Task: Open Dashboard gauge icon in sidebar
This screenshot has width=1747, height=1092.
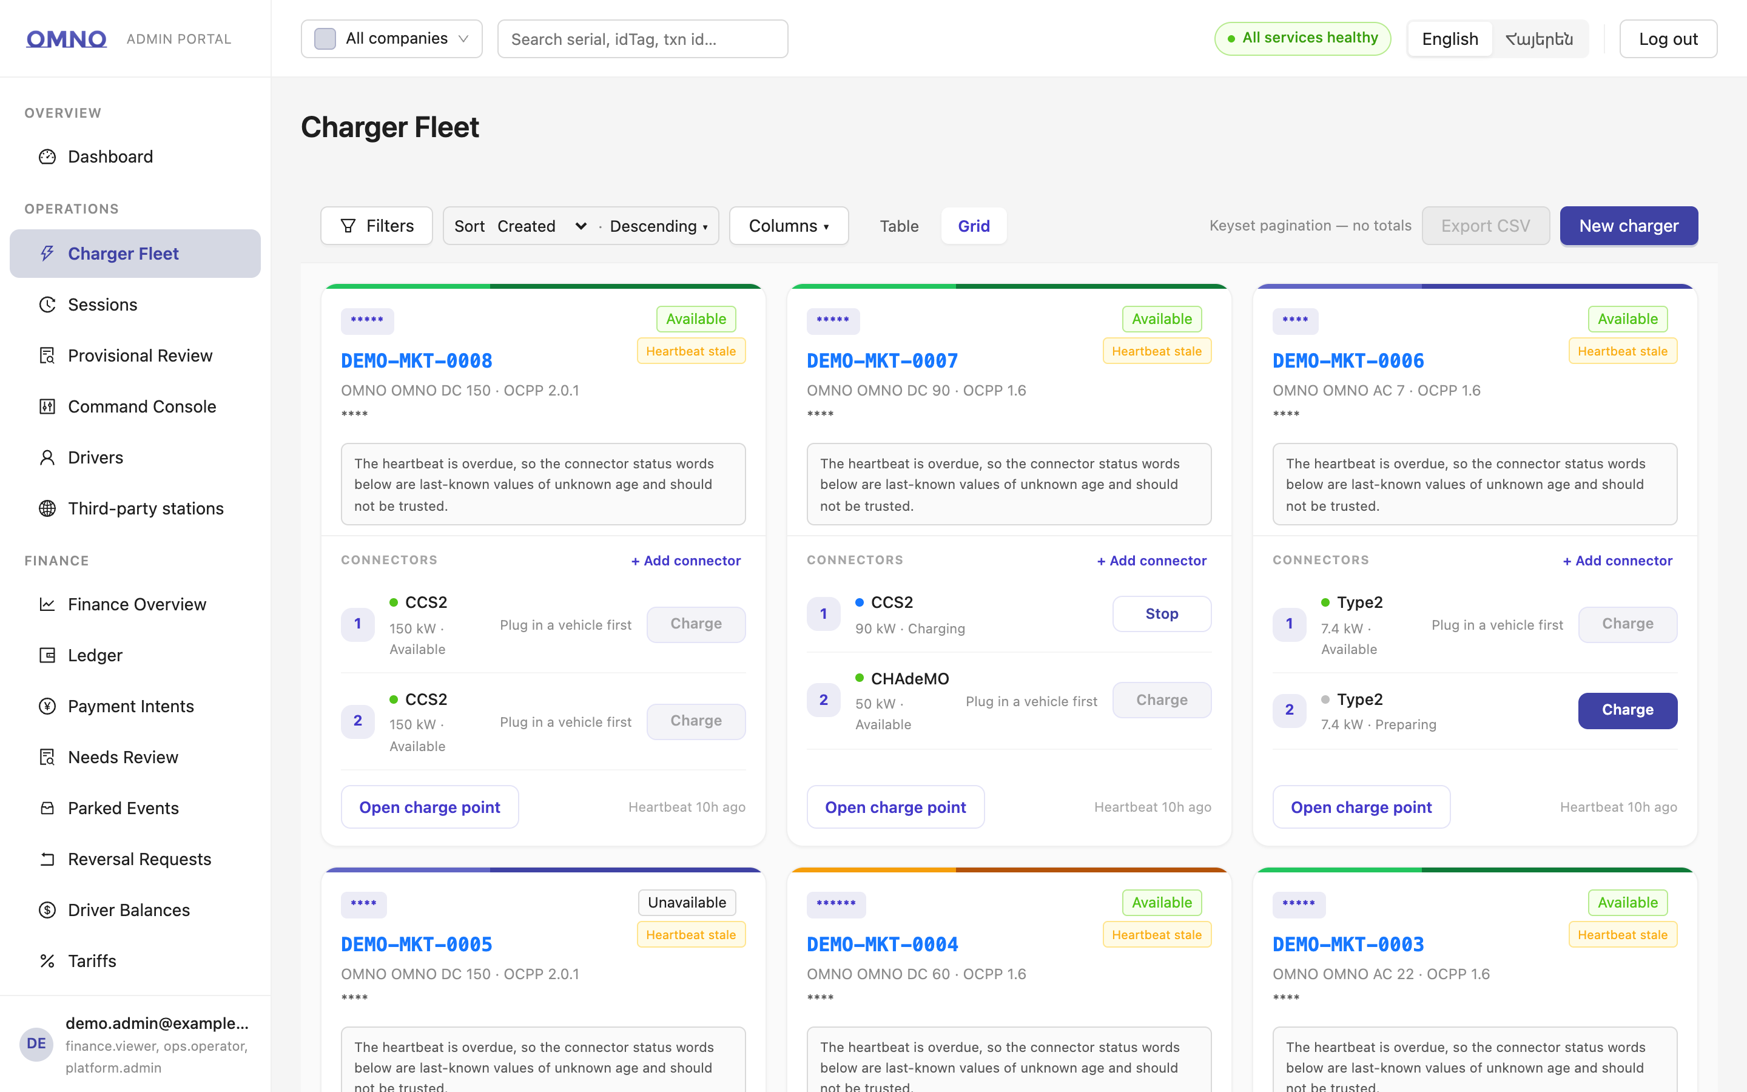Action: tap(47, 157)
